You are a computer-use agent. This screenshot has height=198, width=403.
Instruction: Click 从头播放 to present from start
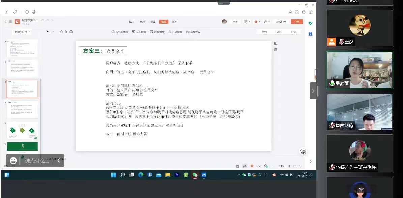point(139,32)
